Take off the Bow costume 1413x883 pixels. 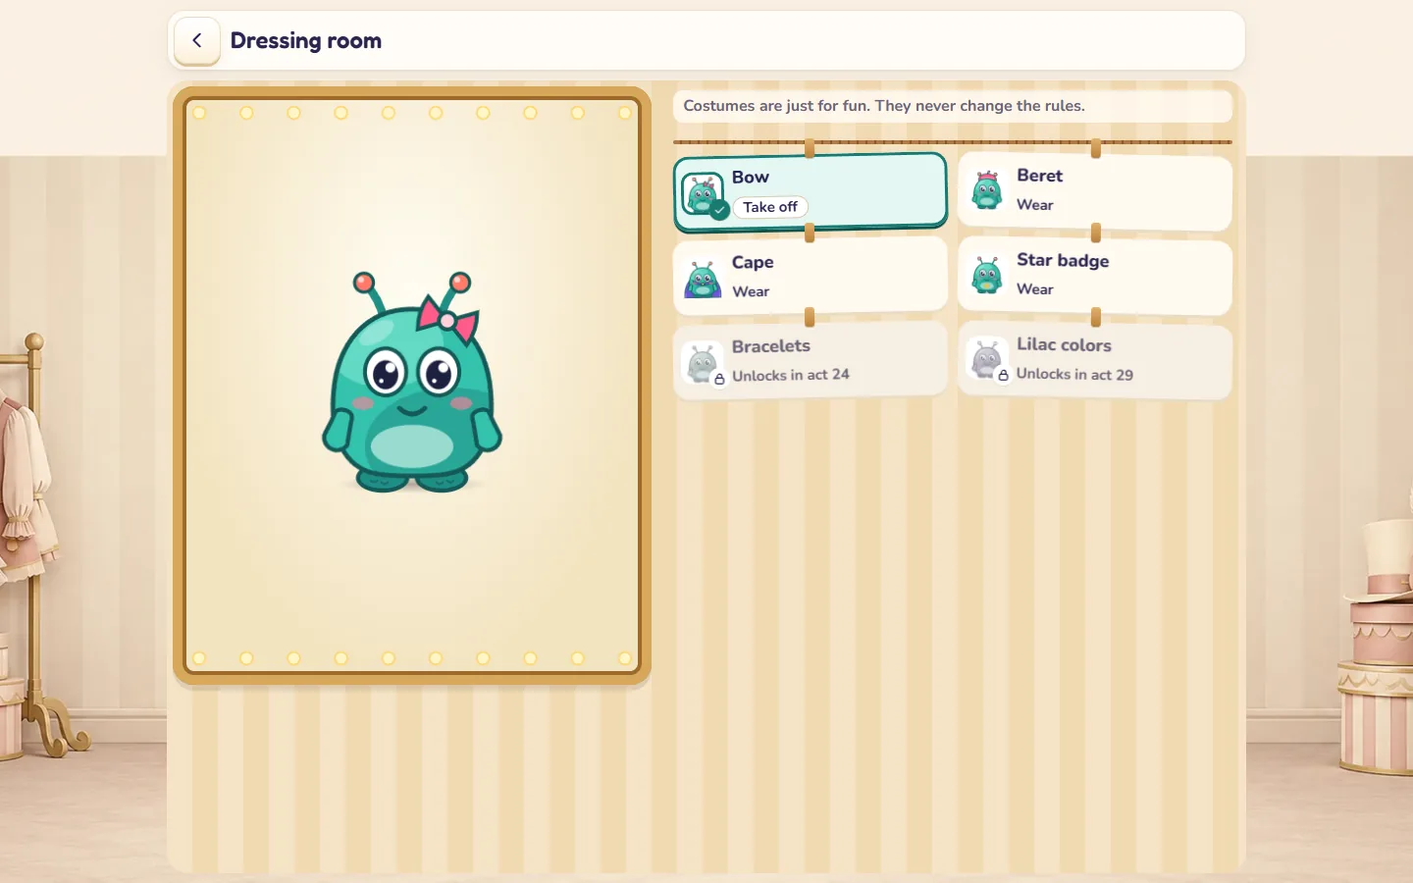tap(770, 207)
